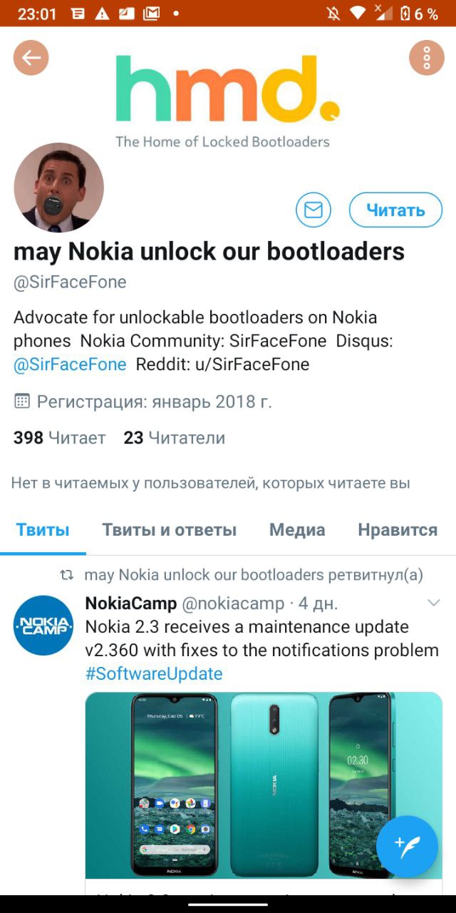Switch to the Твиты и ответы tab
This screenshot has height=913, width=456.
pyautogui.click(x=169, y=530)
